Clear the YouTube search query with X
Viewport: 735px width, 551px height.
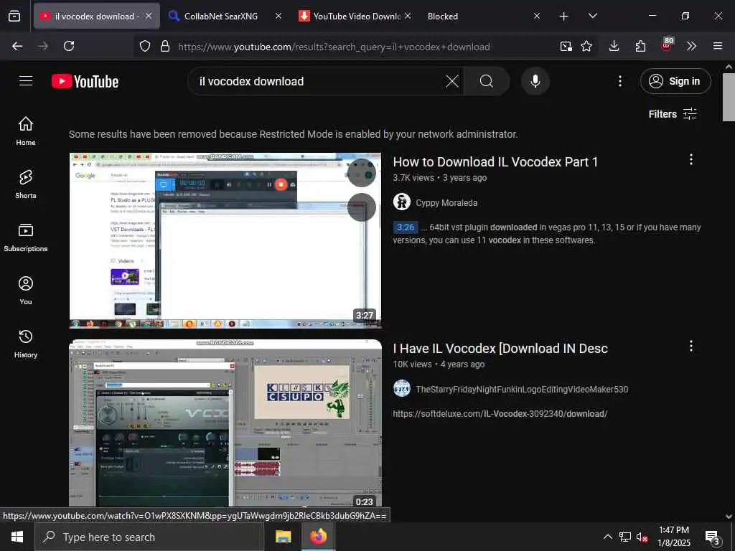point(452,82)
